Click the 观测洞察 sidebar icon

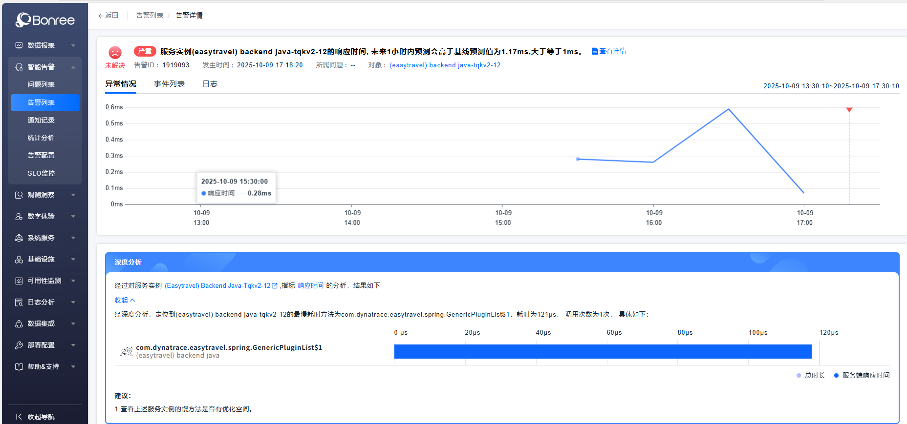19,195
